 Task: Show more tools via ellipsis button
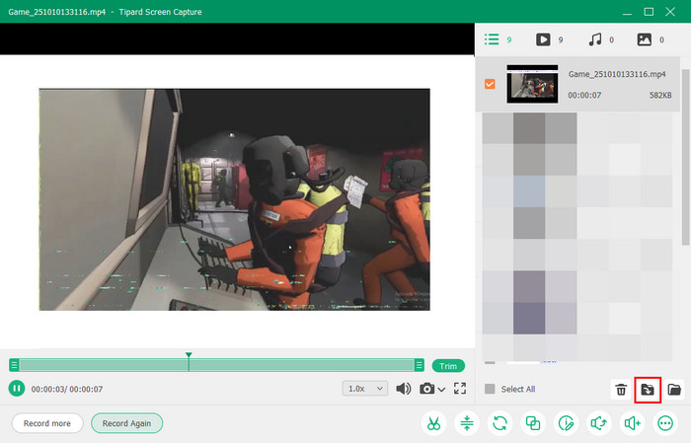[x=665, y=423]
